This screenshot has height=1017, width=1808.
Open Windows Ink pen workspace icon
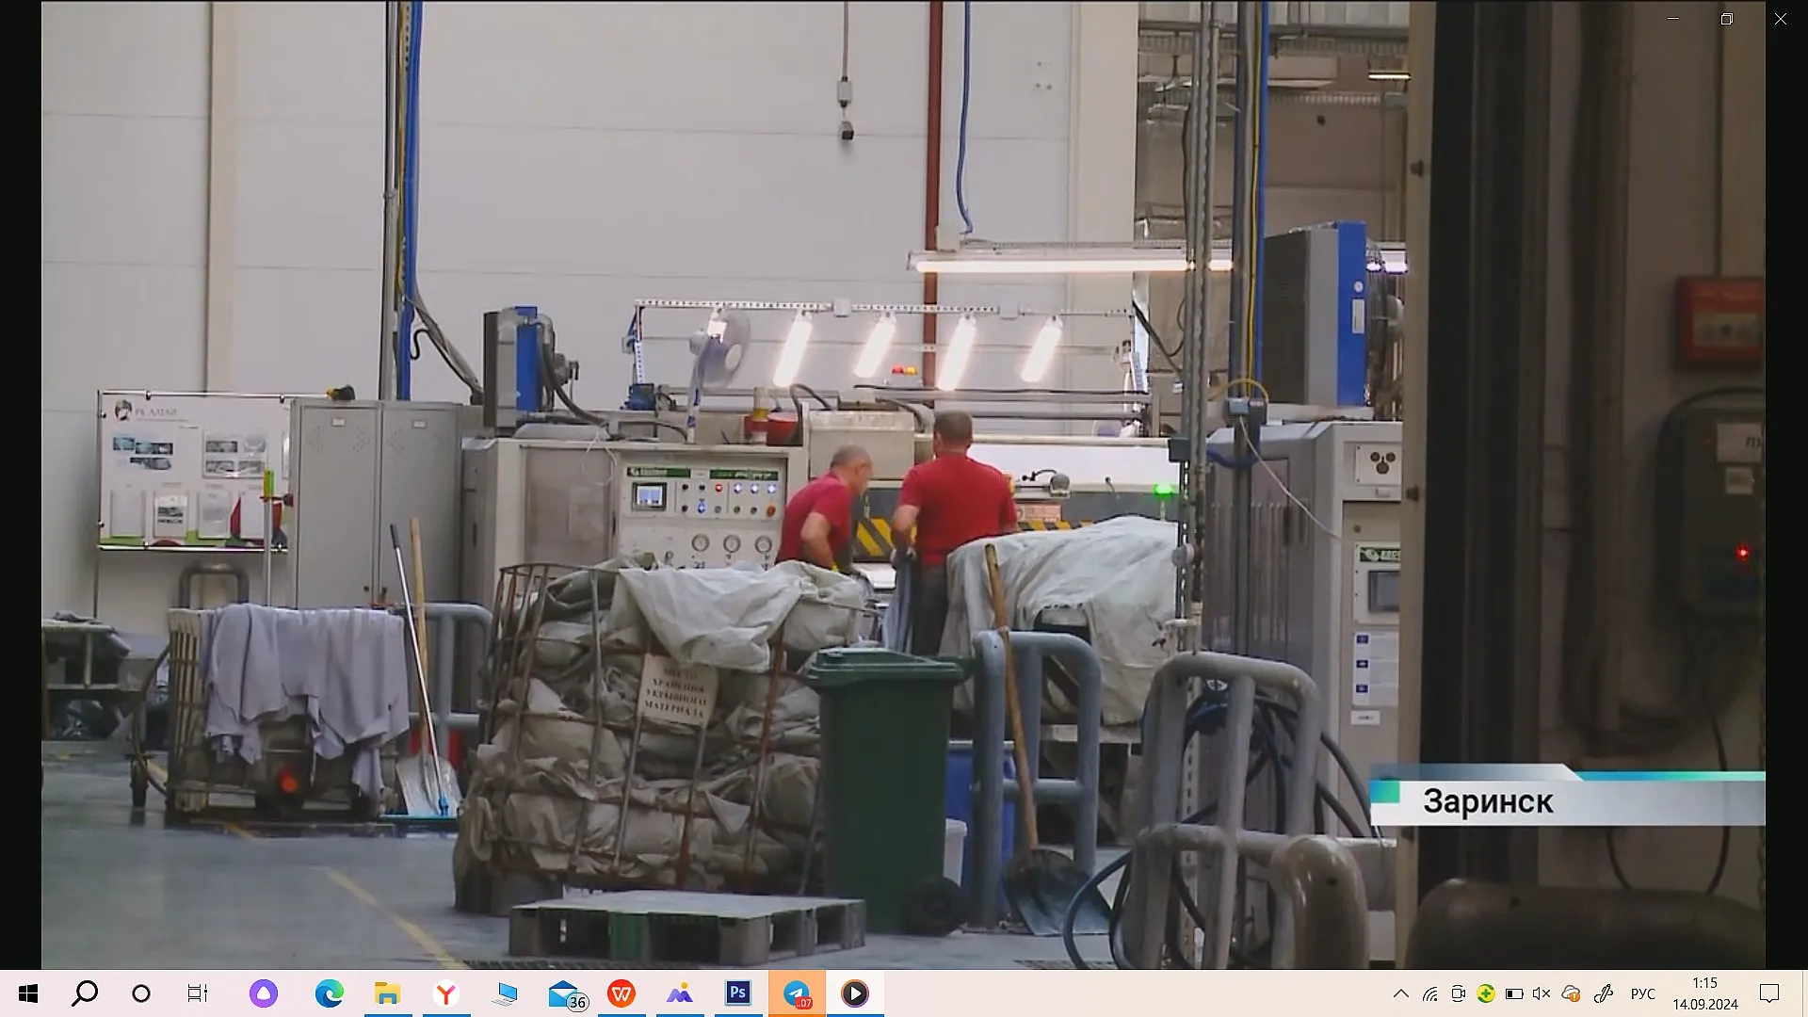pos(1604,993)
